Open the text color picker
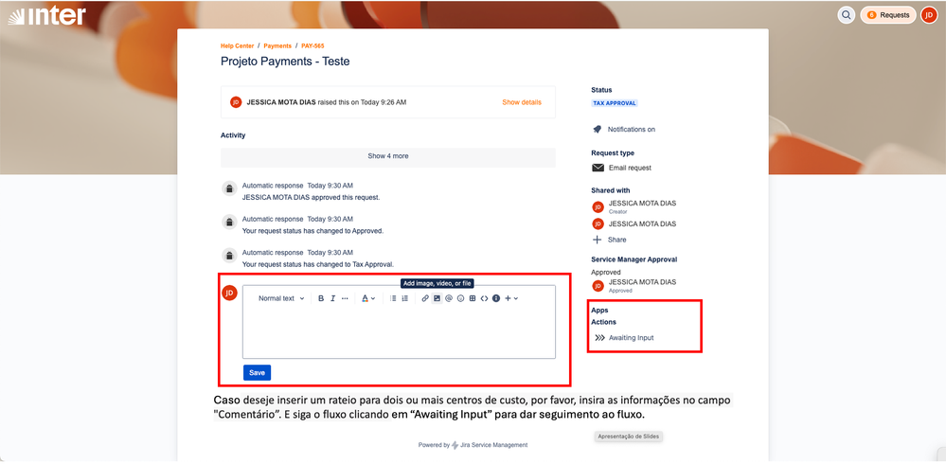 tap(368, 298)
